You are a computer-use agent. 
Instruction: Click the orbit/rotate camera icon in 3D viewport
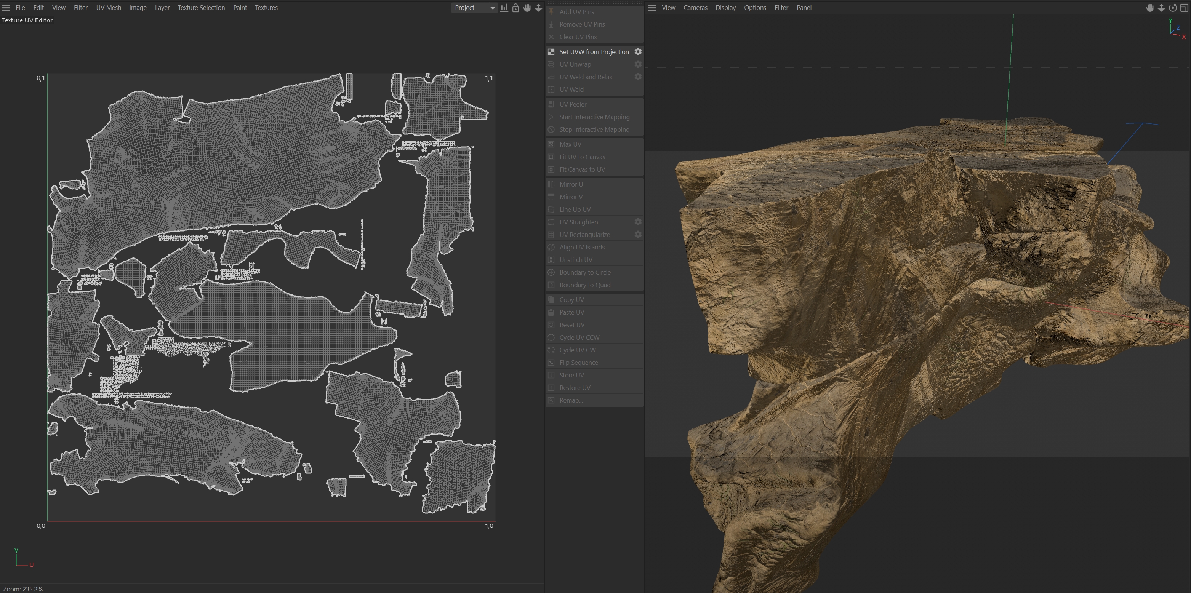coord(1172,7)
